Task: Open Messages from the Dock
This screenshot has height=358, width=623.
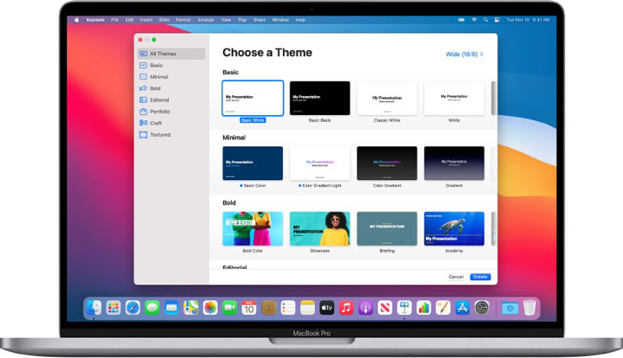Action: click(x=152, y=308)
